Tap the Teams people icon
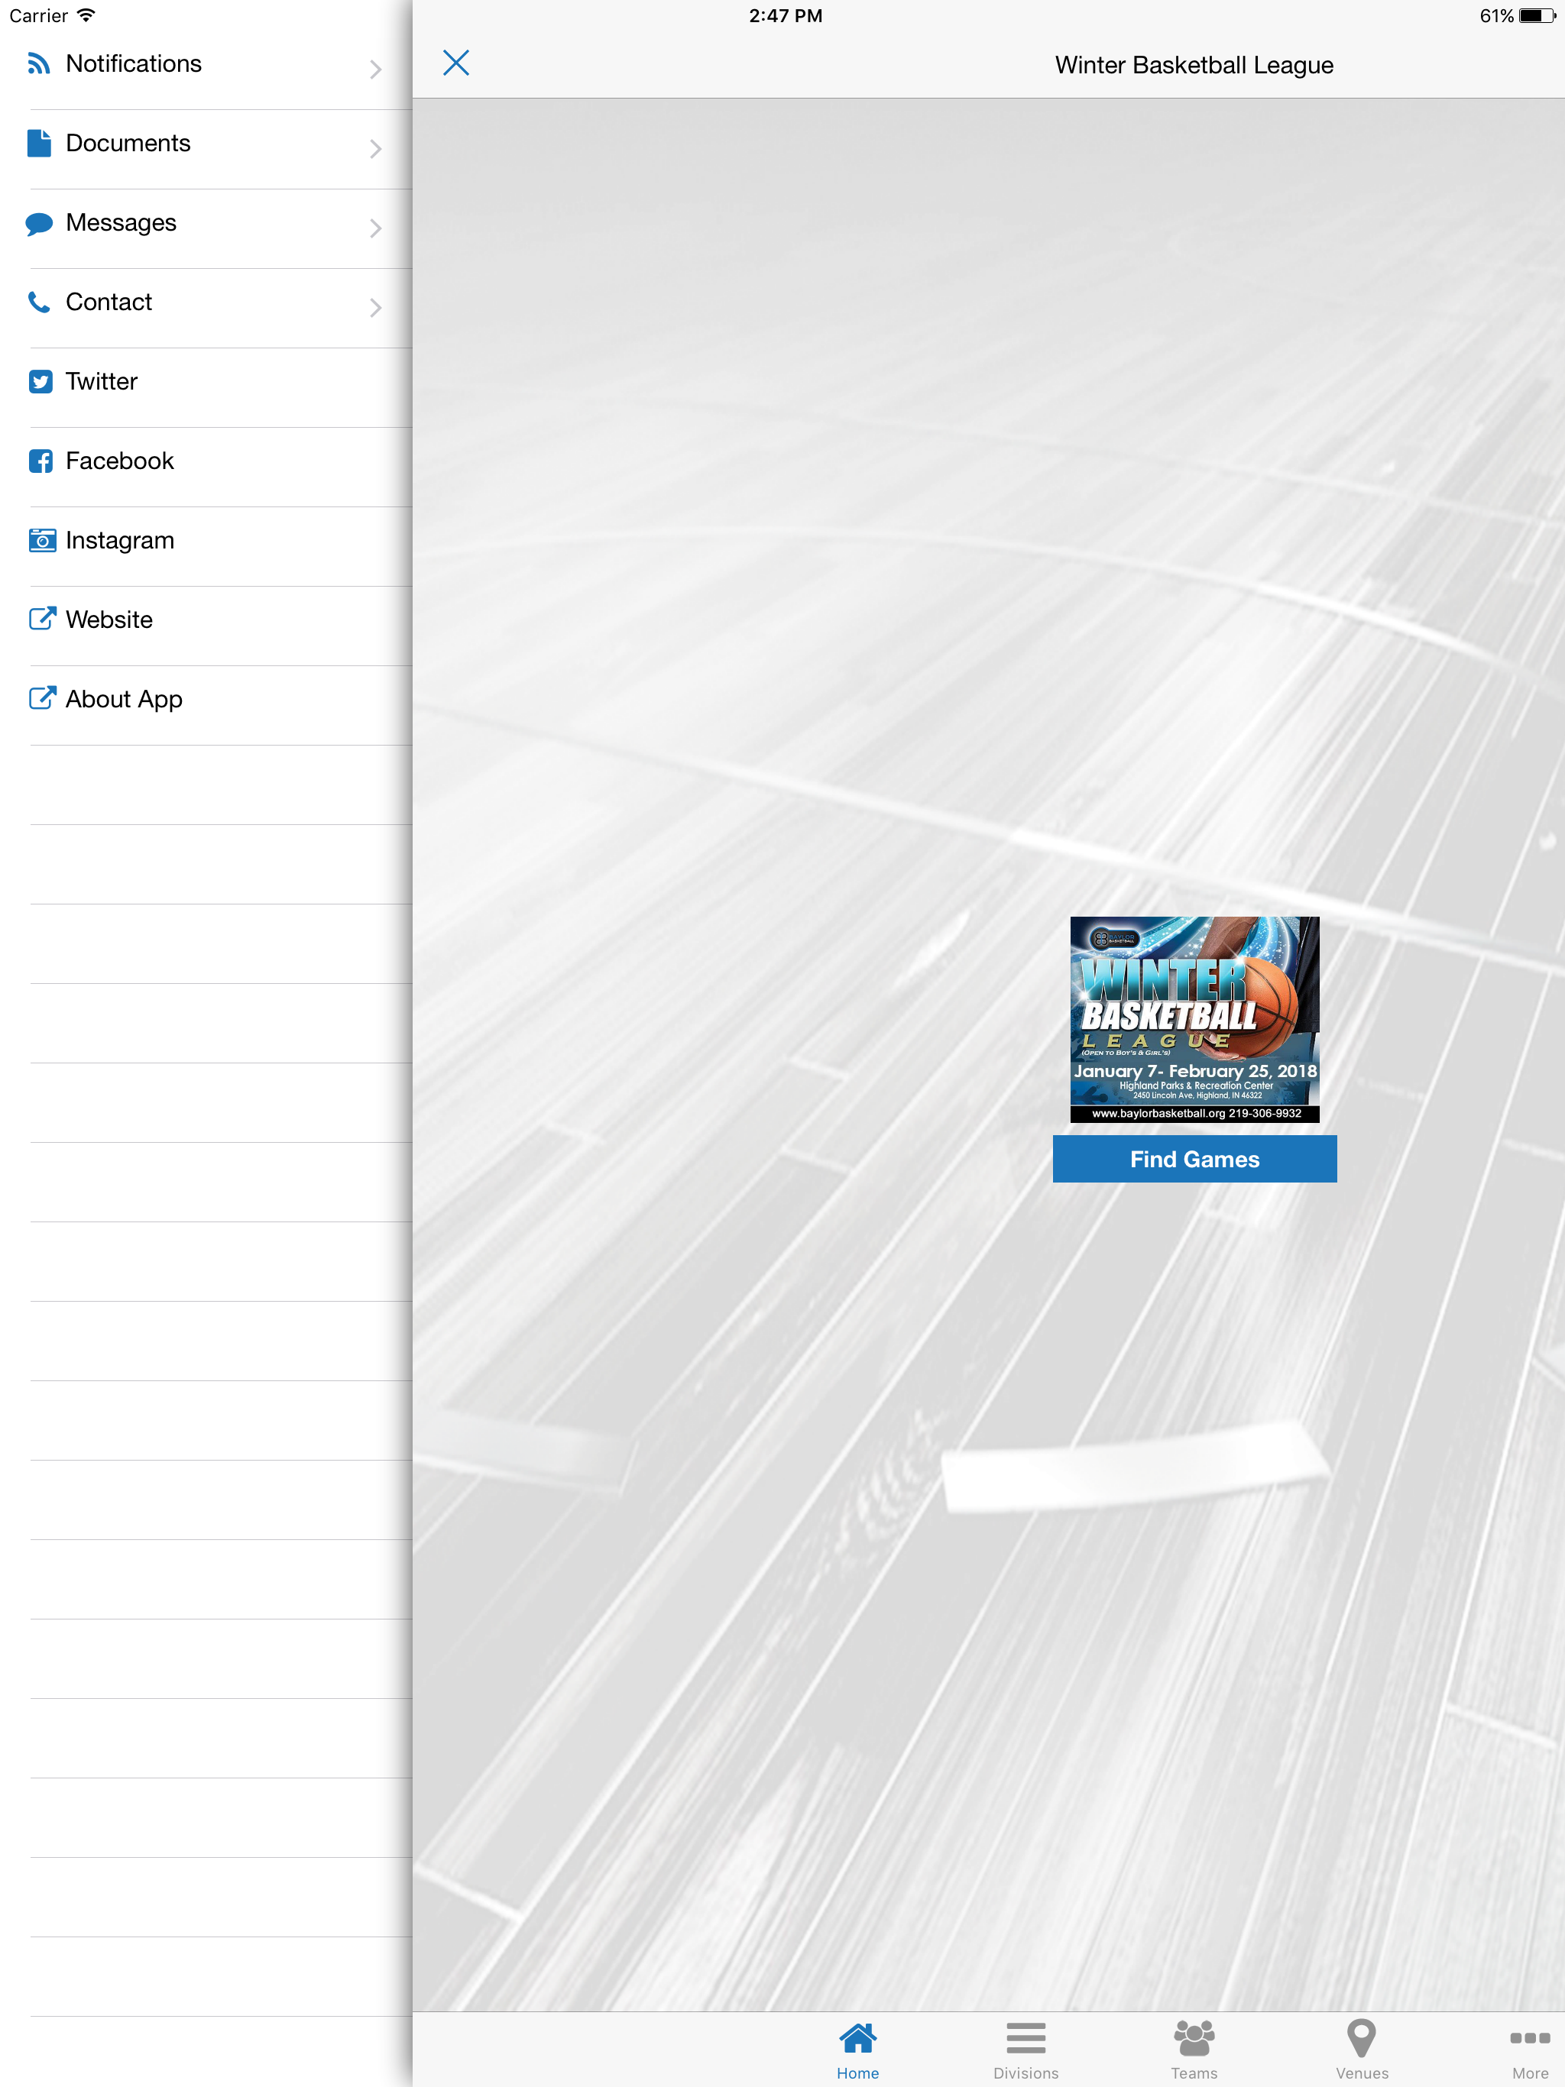 point(1194,2038)
